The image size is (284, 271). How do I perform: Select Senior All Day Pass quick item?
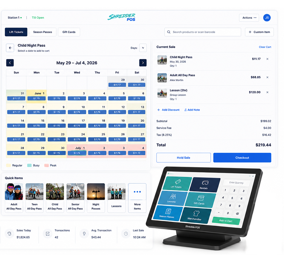pos(75,198)
